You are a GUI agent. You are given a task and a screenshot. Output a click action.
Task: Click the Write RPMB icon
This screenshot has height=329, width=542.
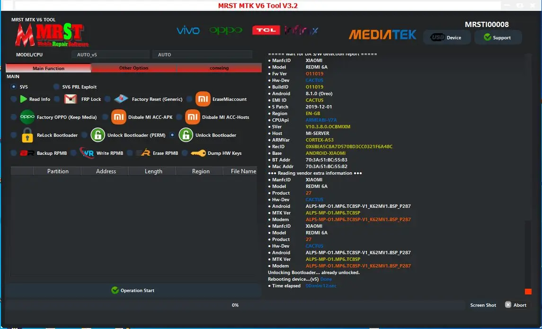click(x=87, y=153)
